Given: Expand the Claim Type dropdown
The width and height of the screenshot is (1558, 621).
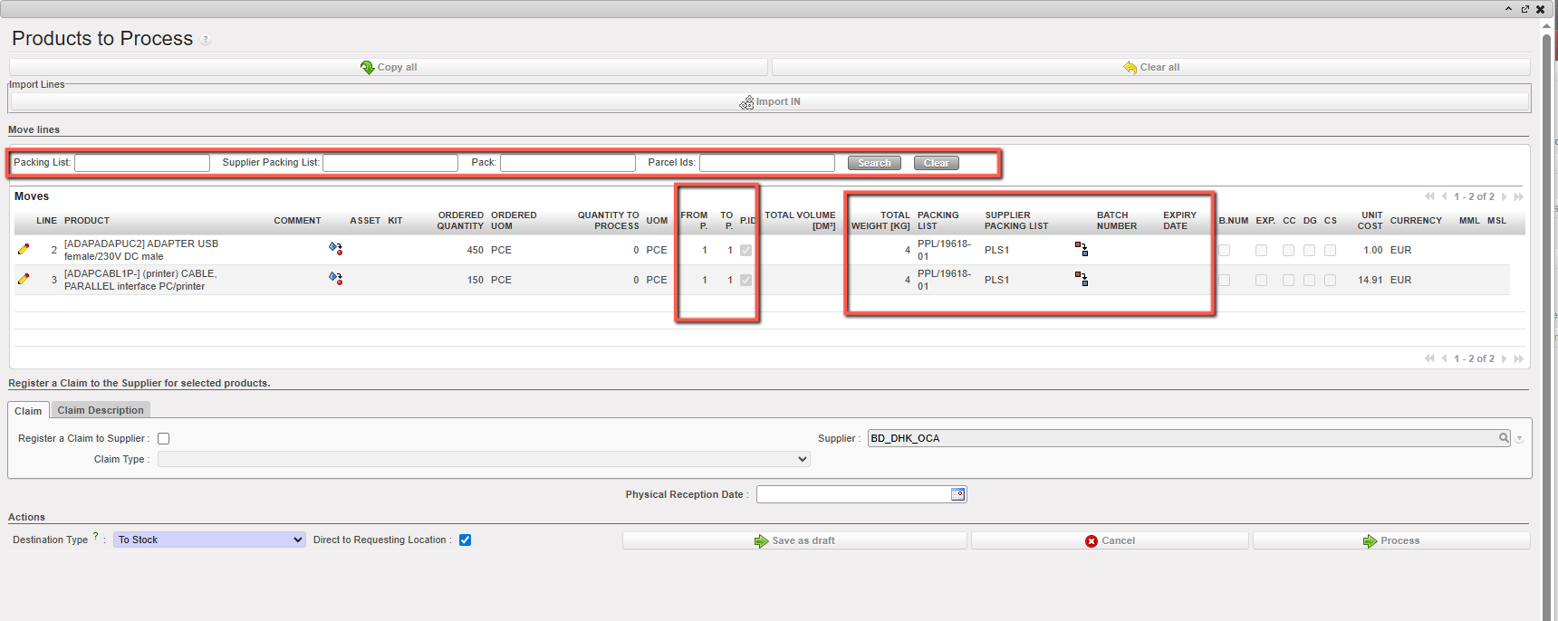Looking at the screenshot, I should click(x=484, y=460).
